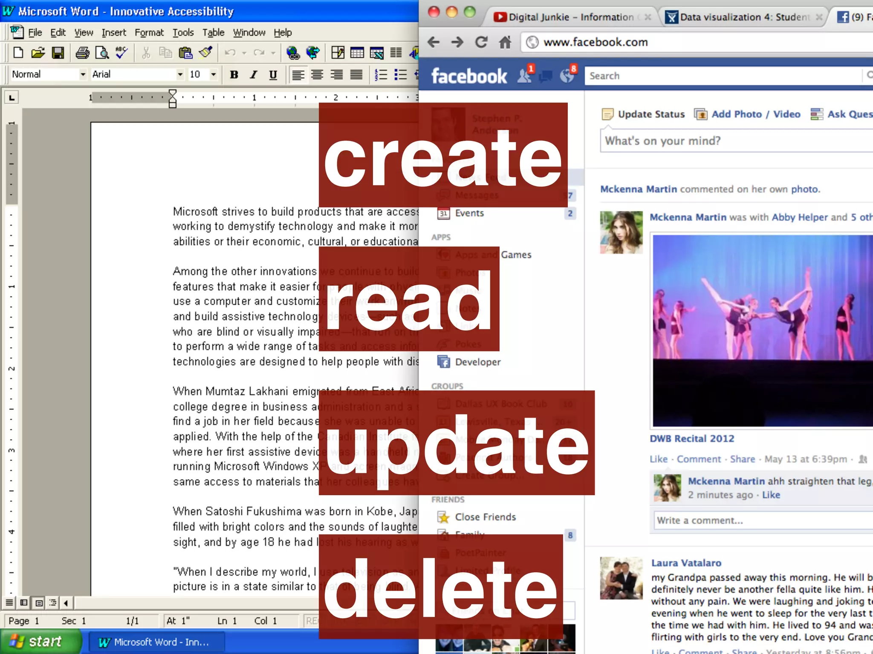Open Print Preview icon in Word
The height and width of the screenshot is (654, 873).
tap(102, 53)
